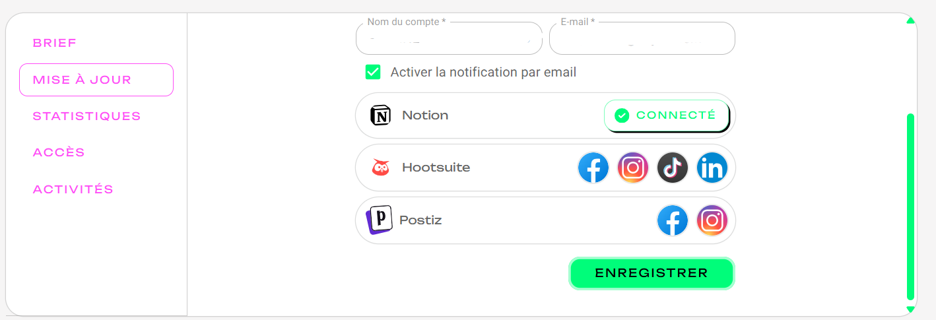Show the Activités section

coord(73,189)
